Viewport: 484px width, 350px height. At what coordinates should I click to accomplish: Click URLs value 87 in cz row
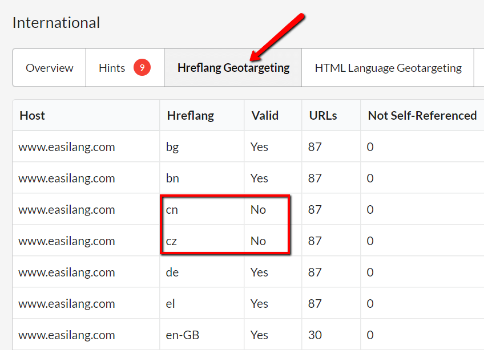pyautogui.click(x=315, y=241)
